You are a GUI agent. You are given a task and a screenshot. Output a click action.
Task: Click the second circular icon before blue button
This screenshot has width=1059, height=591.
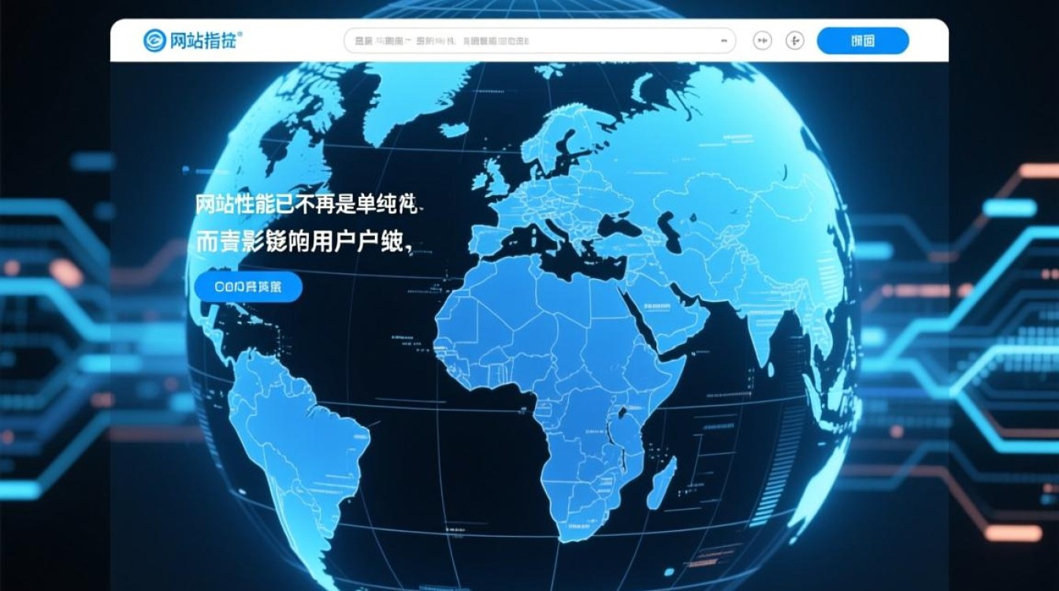(x=795, y=41)
